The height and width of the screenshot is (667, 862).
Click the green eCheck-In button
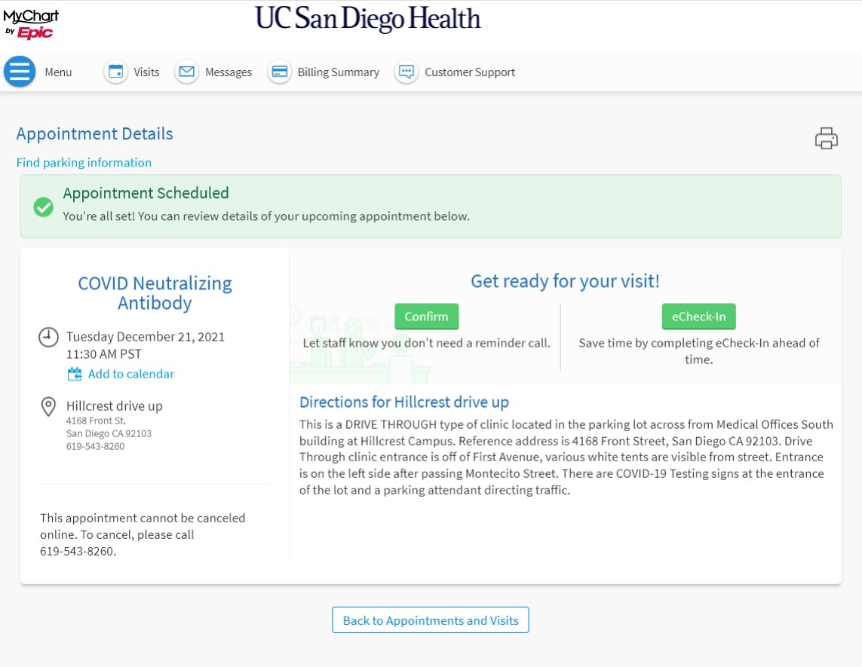click(699, 317)
